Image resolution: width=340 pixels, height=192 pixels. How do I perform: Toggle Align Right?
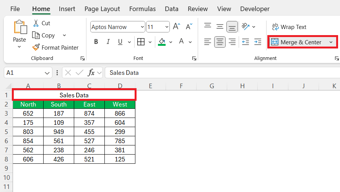(x=232, y=42)
